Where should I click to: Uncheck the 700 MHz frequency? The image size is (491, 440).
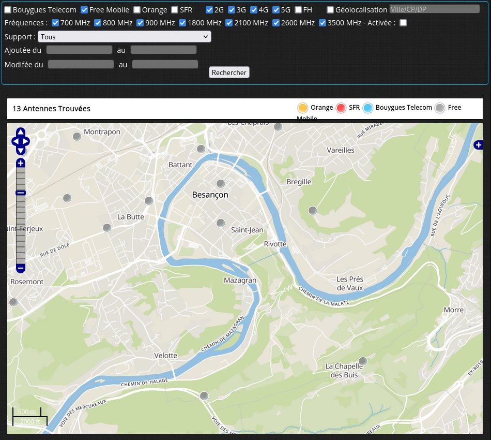(x=55, y=23)
